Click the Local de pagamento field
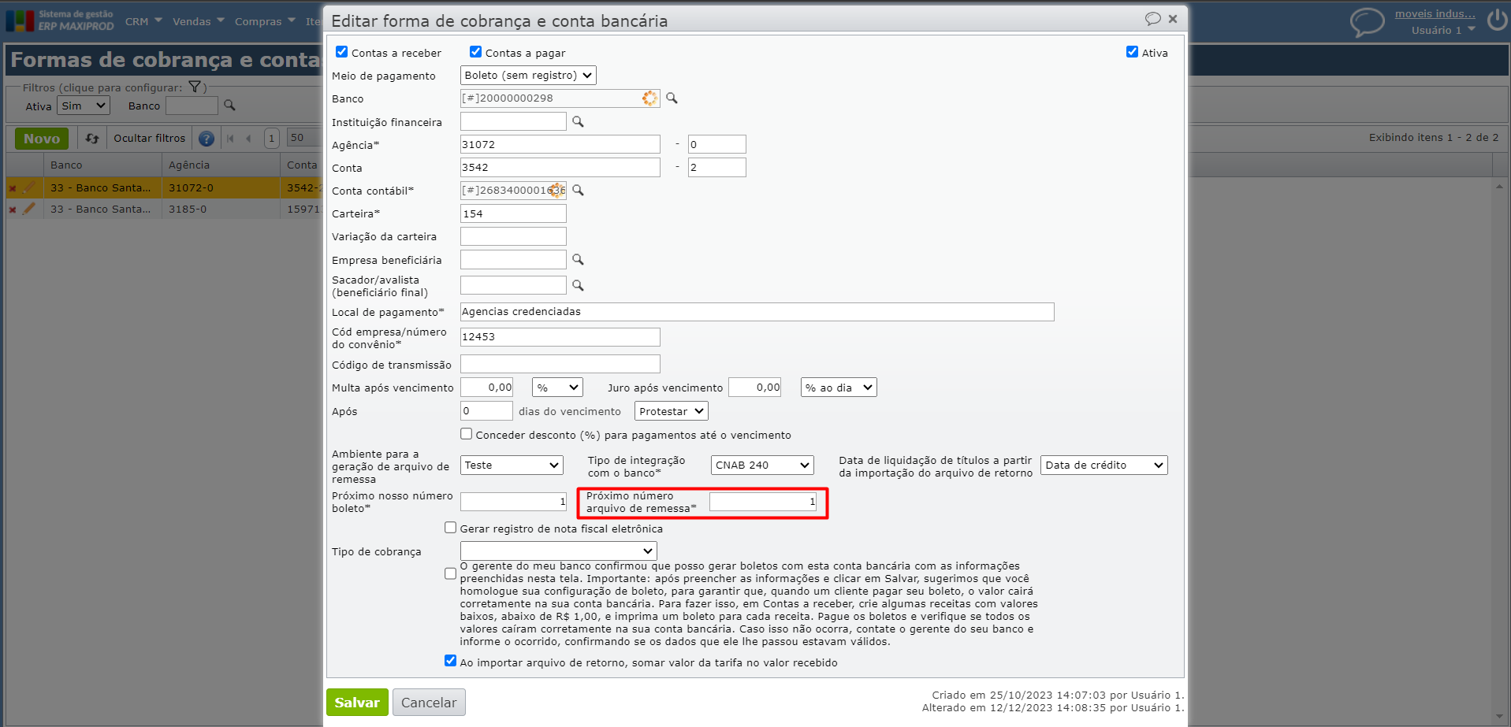Viewport: 1511px width, 727px height. 757,312
